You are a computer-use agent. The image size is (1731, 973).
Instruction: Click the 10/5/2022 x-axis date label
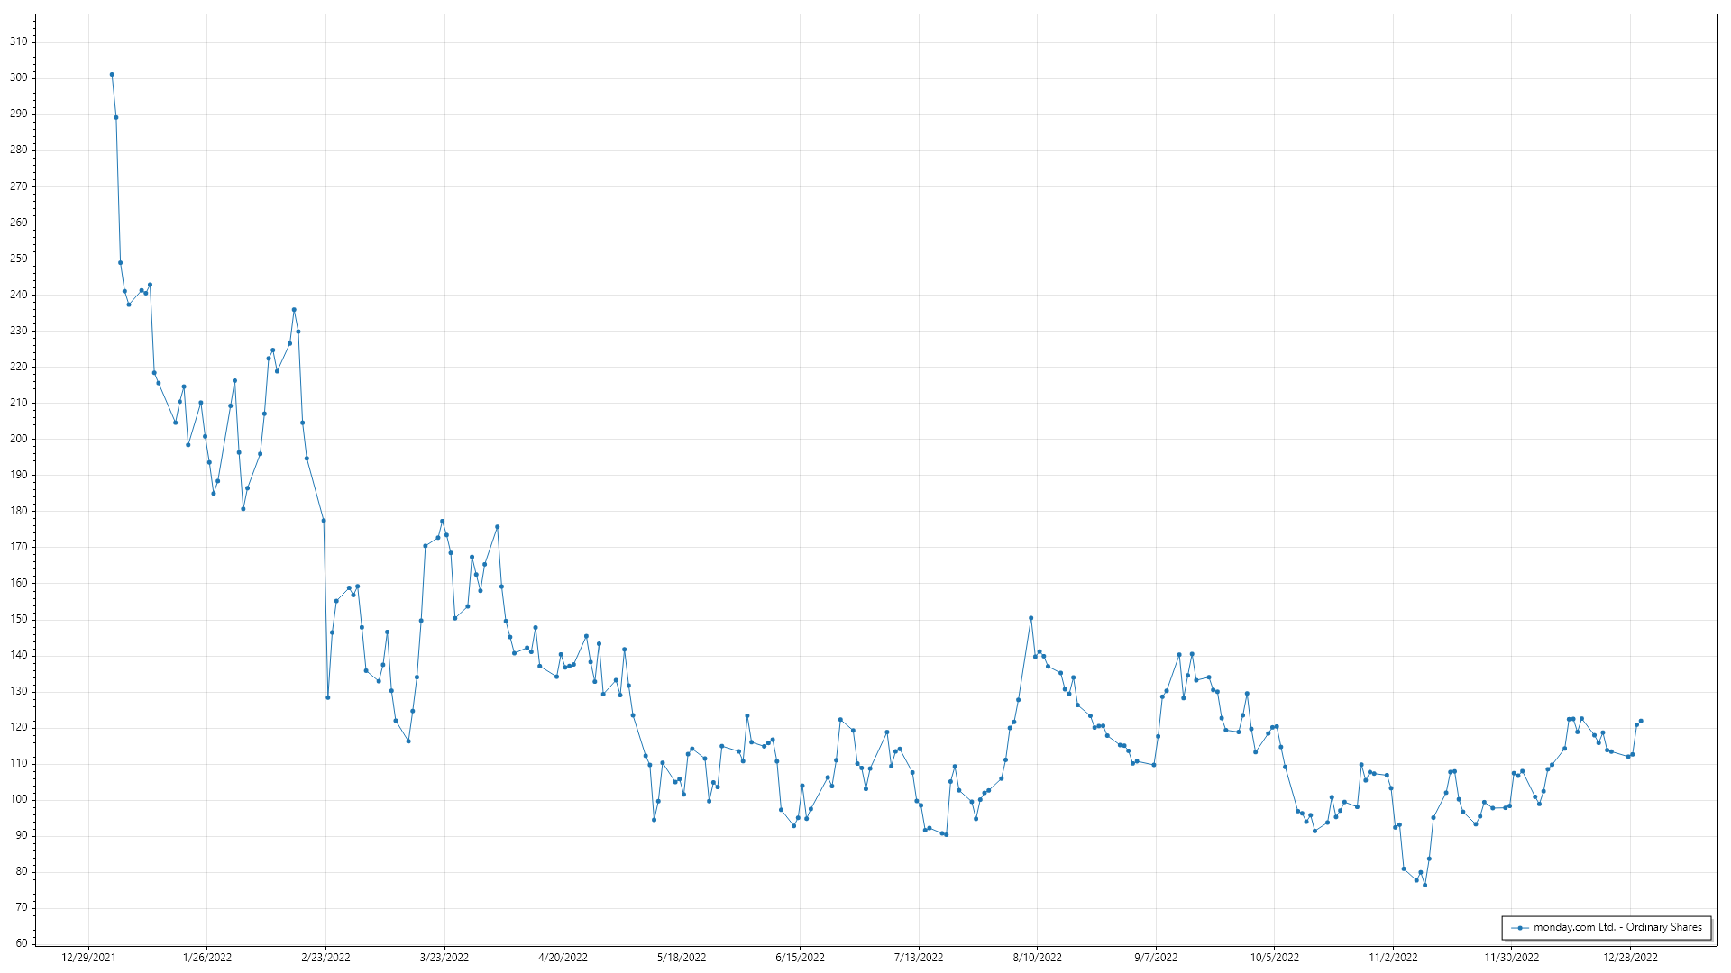[1274, 958]
